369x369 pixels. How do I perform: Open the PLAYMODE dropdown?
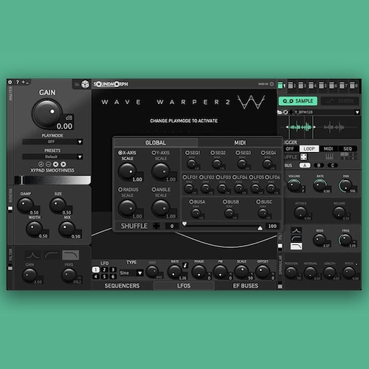52,142
